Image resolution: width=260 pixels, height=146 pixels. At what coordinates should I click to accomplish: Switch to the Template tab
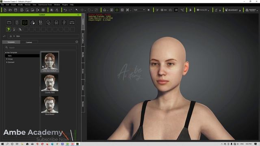(x=11, y=42)
